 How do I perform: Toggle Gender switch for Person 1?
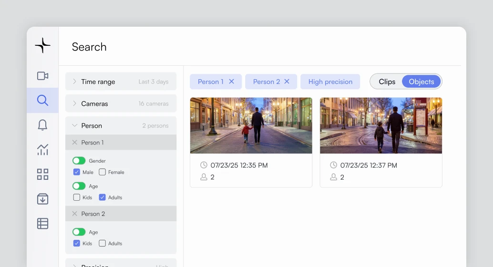tap(79, 161)
